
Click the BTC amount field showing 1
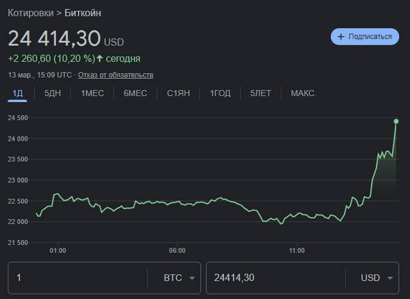(78, 278)
